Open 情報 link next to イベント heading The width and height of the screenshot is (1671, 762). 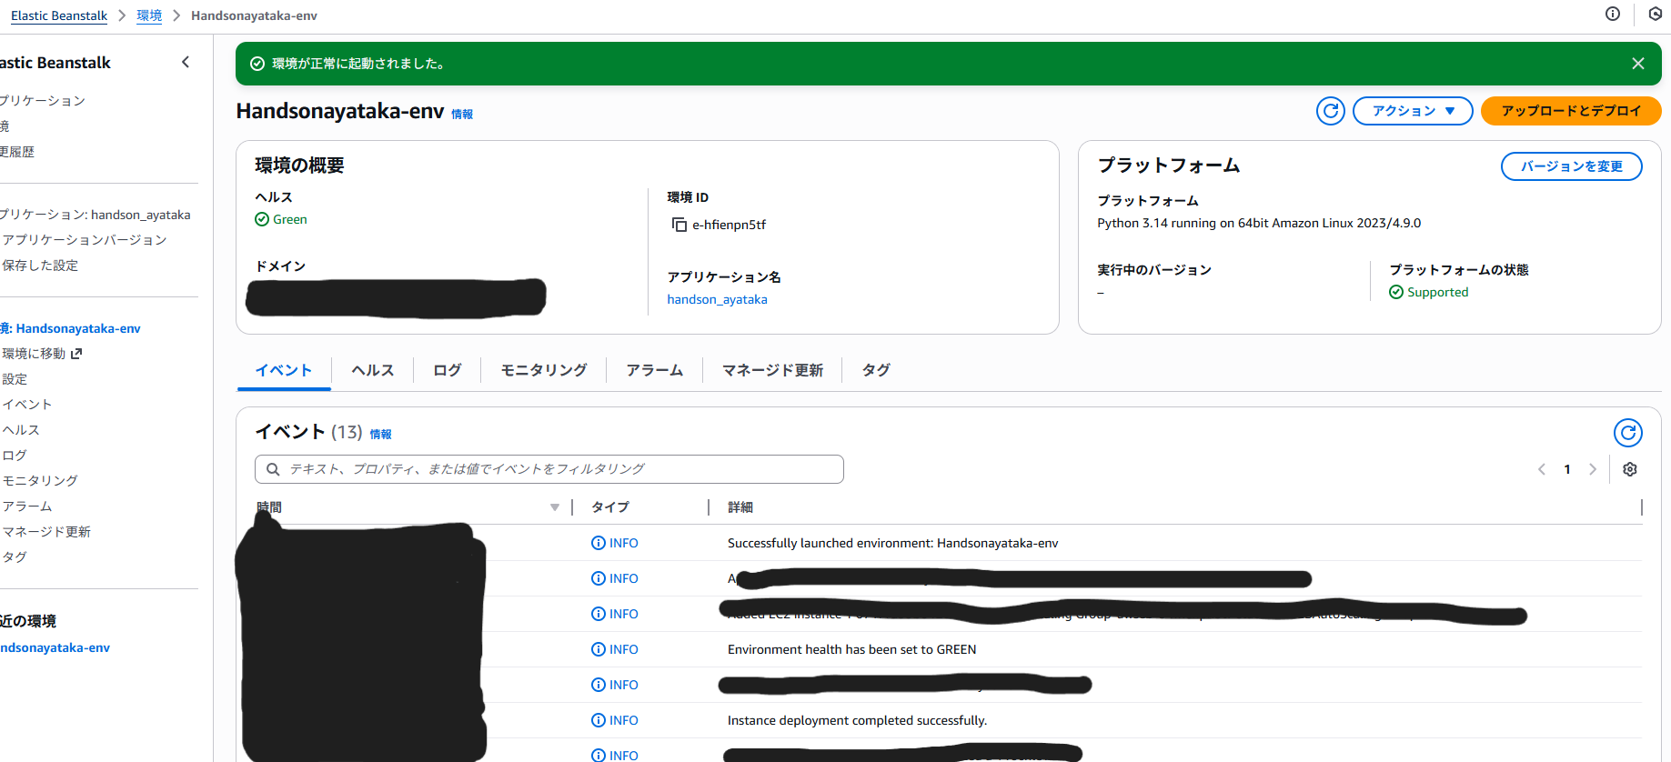380,435
